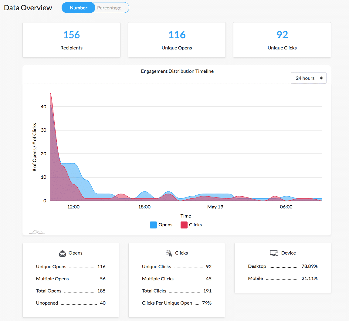Click the Desktop row label
Image resolution: width=349 pixels, height=321 pixels.
[x=257, y=266]
